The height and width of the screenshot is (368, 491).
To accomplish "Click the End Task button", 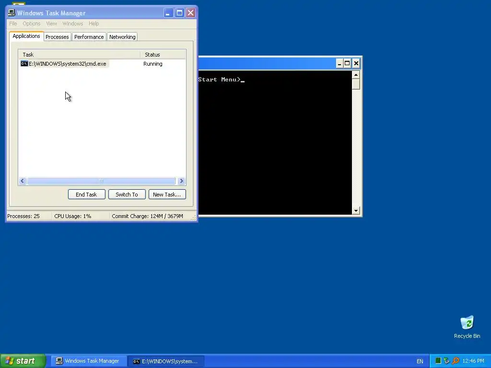I will 86,195.
